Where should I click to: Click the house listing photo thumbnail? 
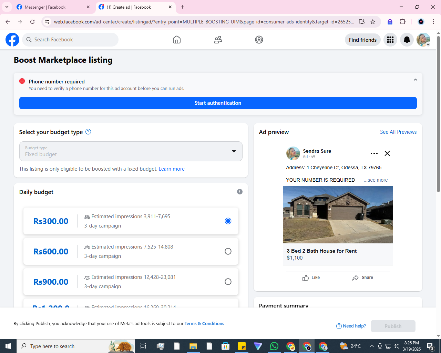[338, 214]
